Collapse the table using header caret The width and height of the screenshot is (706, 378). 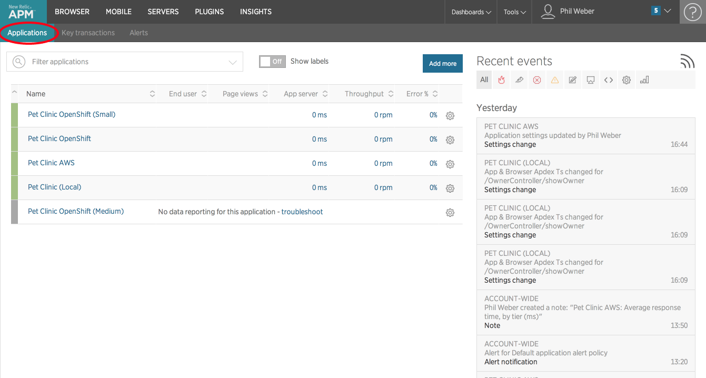tap(14, 93)
